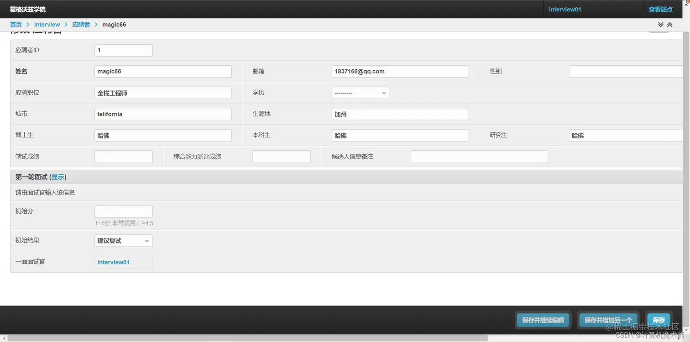Open 查看站点 in top bar

click(x=661, y=9)
